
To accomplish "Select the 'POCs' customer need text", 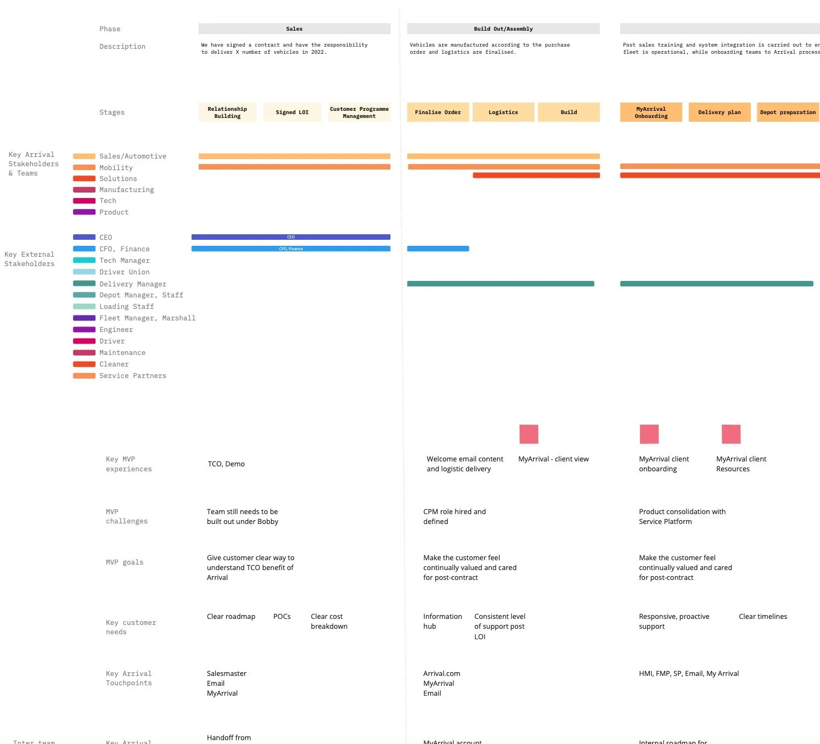I will 282,617.
